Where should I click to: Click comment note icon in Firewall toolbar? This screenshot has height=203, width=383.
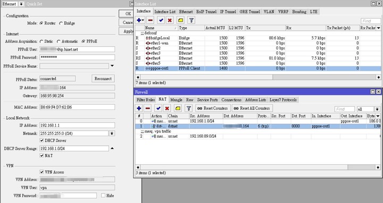point(178,108)
